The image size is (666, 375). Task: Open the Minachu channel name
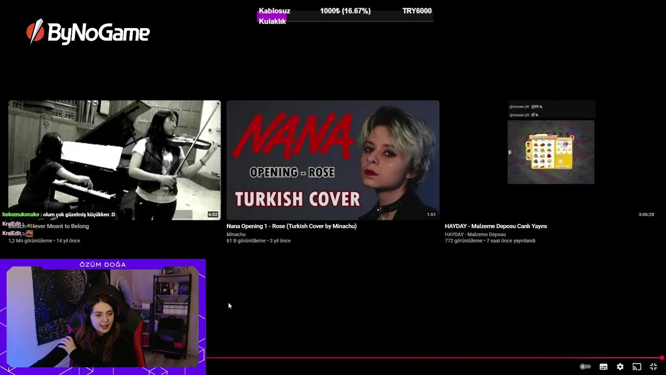[236, 234]
